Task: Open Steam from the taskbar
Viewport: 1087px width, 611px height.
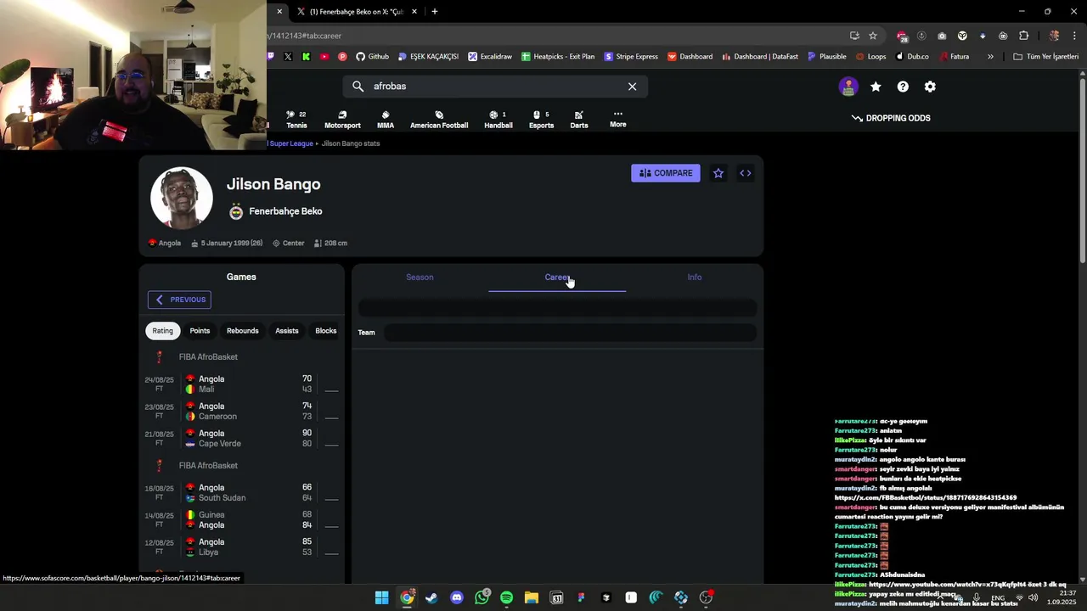Action: click(x=431, y=598)
